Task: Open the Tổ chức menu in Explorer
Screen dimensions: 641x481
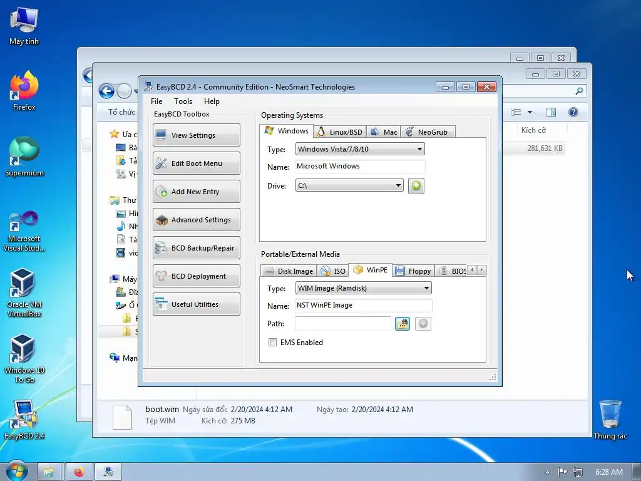Action: pyautogui.click(x=121, y=112)
